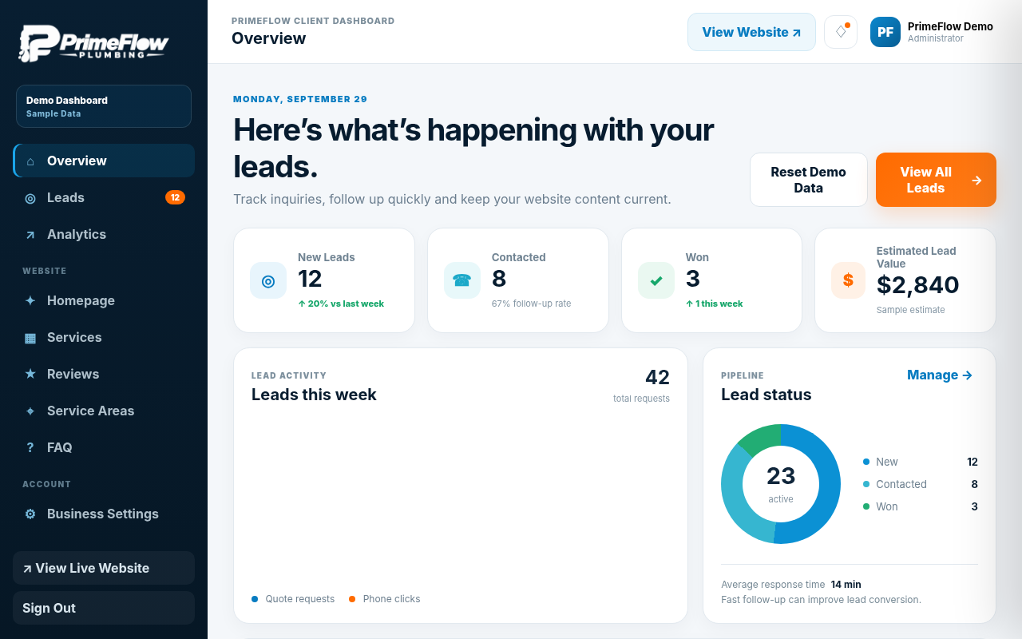This screenshot has width=1022, height=639.
Task: Click the Contacted telephone icon
Action: (462, 280)
